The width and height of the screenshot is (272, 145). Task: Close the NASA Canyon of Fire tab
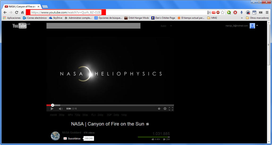tap(38, 7)
